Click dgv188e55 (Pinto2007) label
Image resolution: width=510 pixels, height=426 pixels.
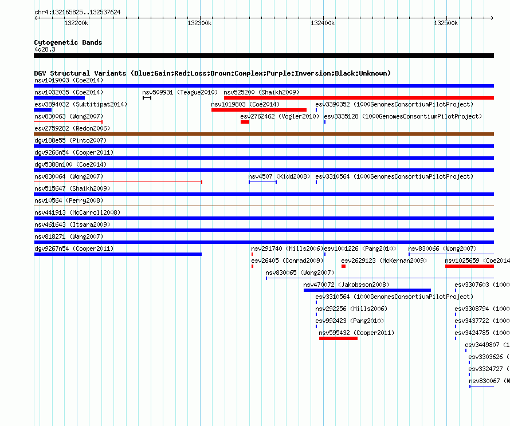(70, 140)
